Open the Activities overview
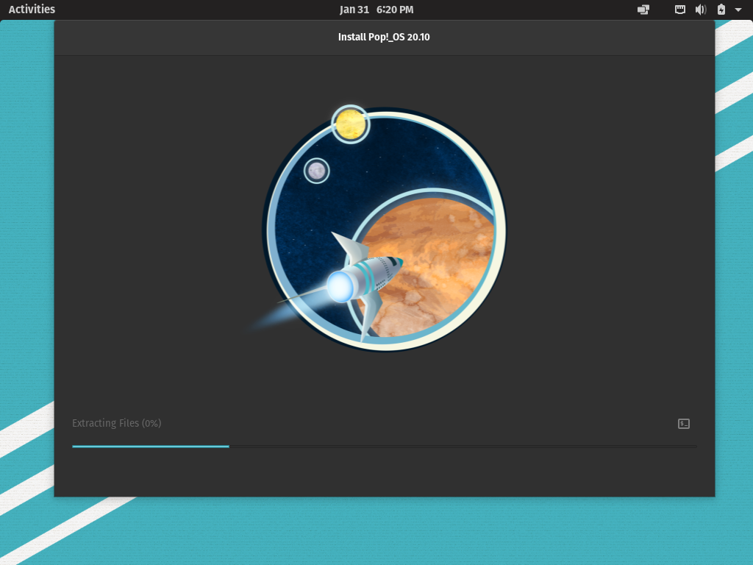 click(x=32, y=9)
